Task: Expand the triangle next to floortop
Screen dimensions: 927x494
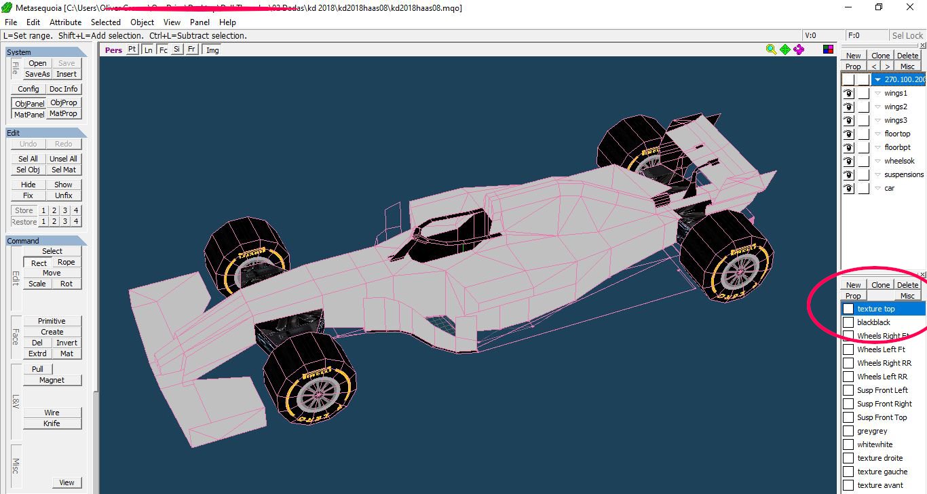Action: 877,134
